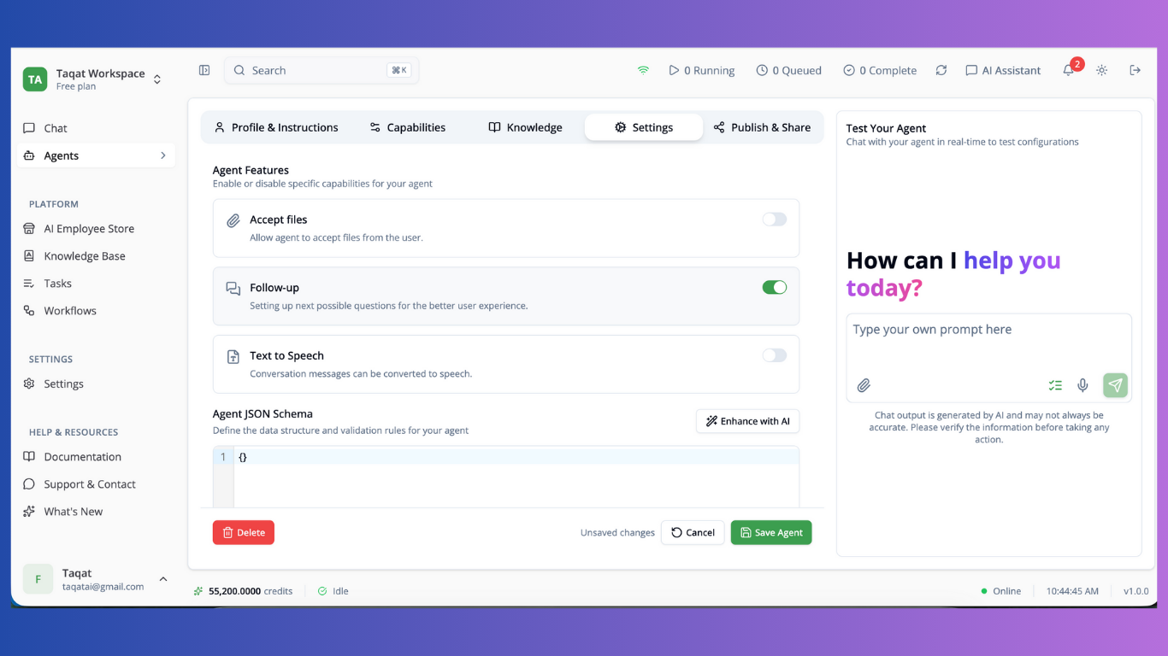The image size is (1168, 656).
Task: Click the Enhance with AI button
Action: click(747, 421)
